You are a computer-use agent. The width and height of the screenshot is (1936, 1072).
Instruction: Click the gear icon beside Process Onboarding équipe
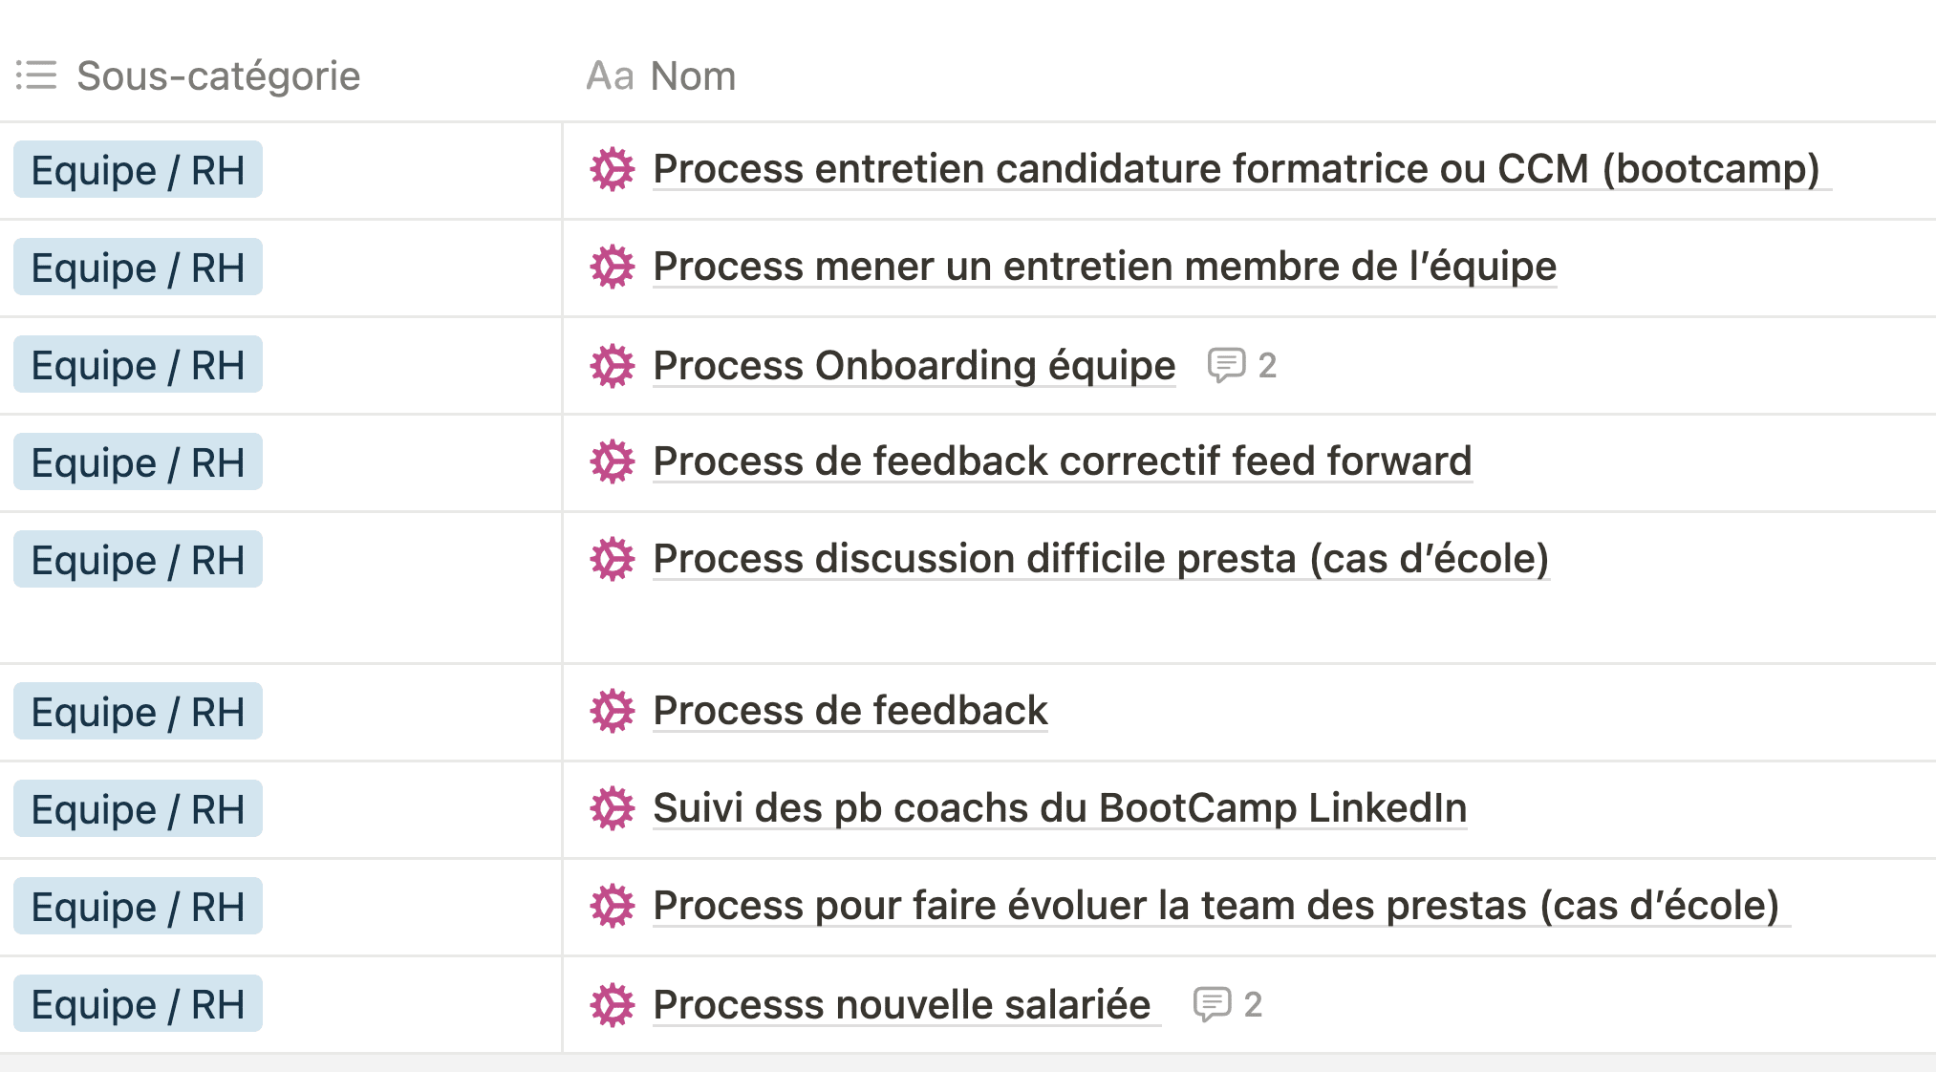(612, 366)
